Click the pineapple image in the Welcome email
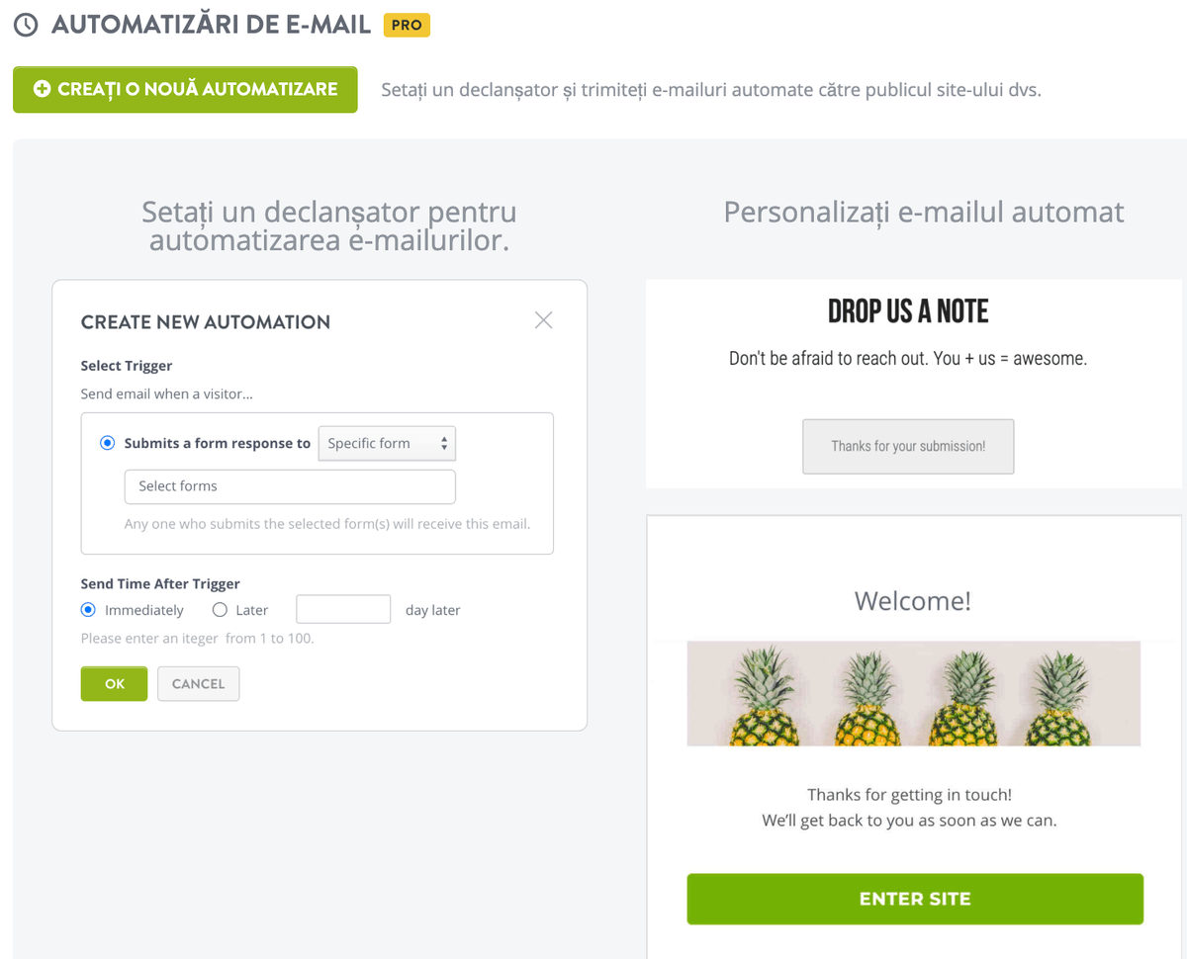The image size is (1187, 959). (x=912, y=693)
